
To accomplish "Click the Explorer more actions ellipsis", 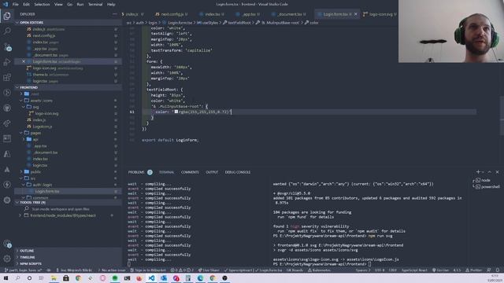I will tap(115, 14).
